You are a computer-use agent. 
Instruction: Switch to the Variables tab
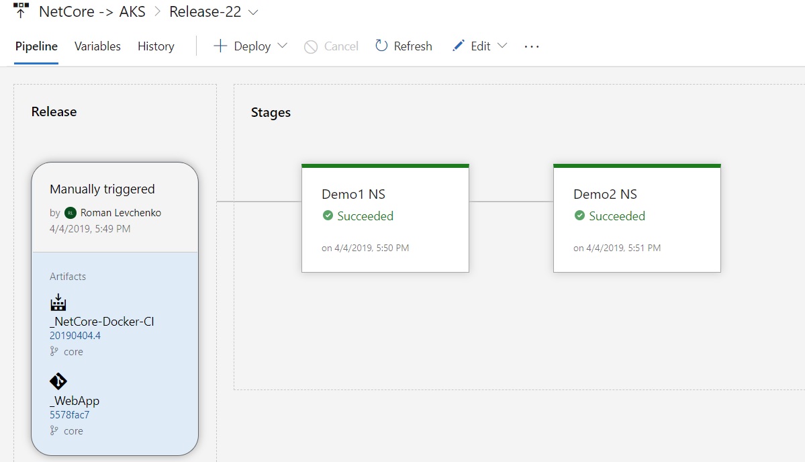pos(97,46)
